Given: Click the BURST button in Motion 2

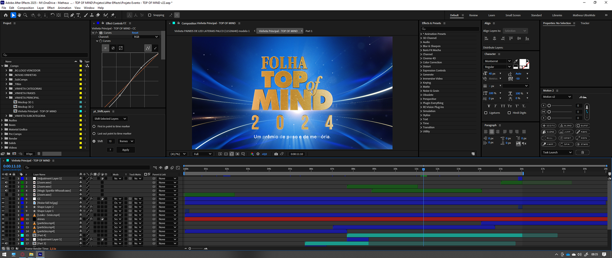Looking at the screenshot, I should tap(583, 126).
